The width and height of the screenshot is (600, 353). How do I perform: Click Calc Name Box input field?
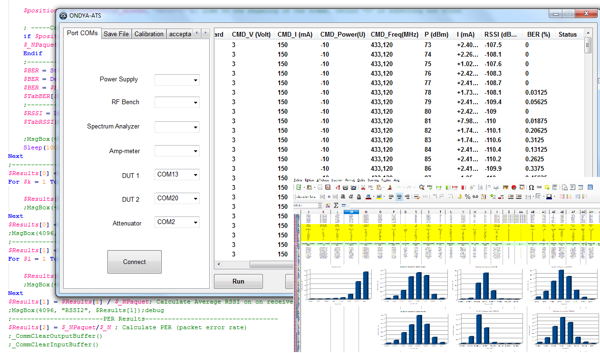pyautogui.click(x=306, y=205)
